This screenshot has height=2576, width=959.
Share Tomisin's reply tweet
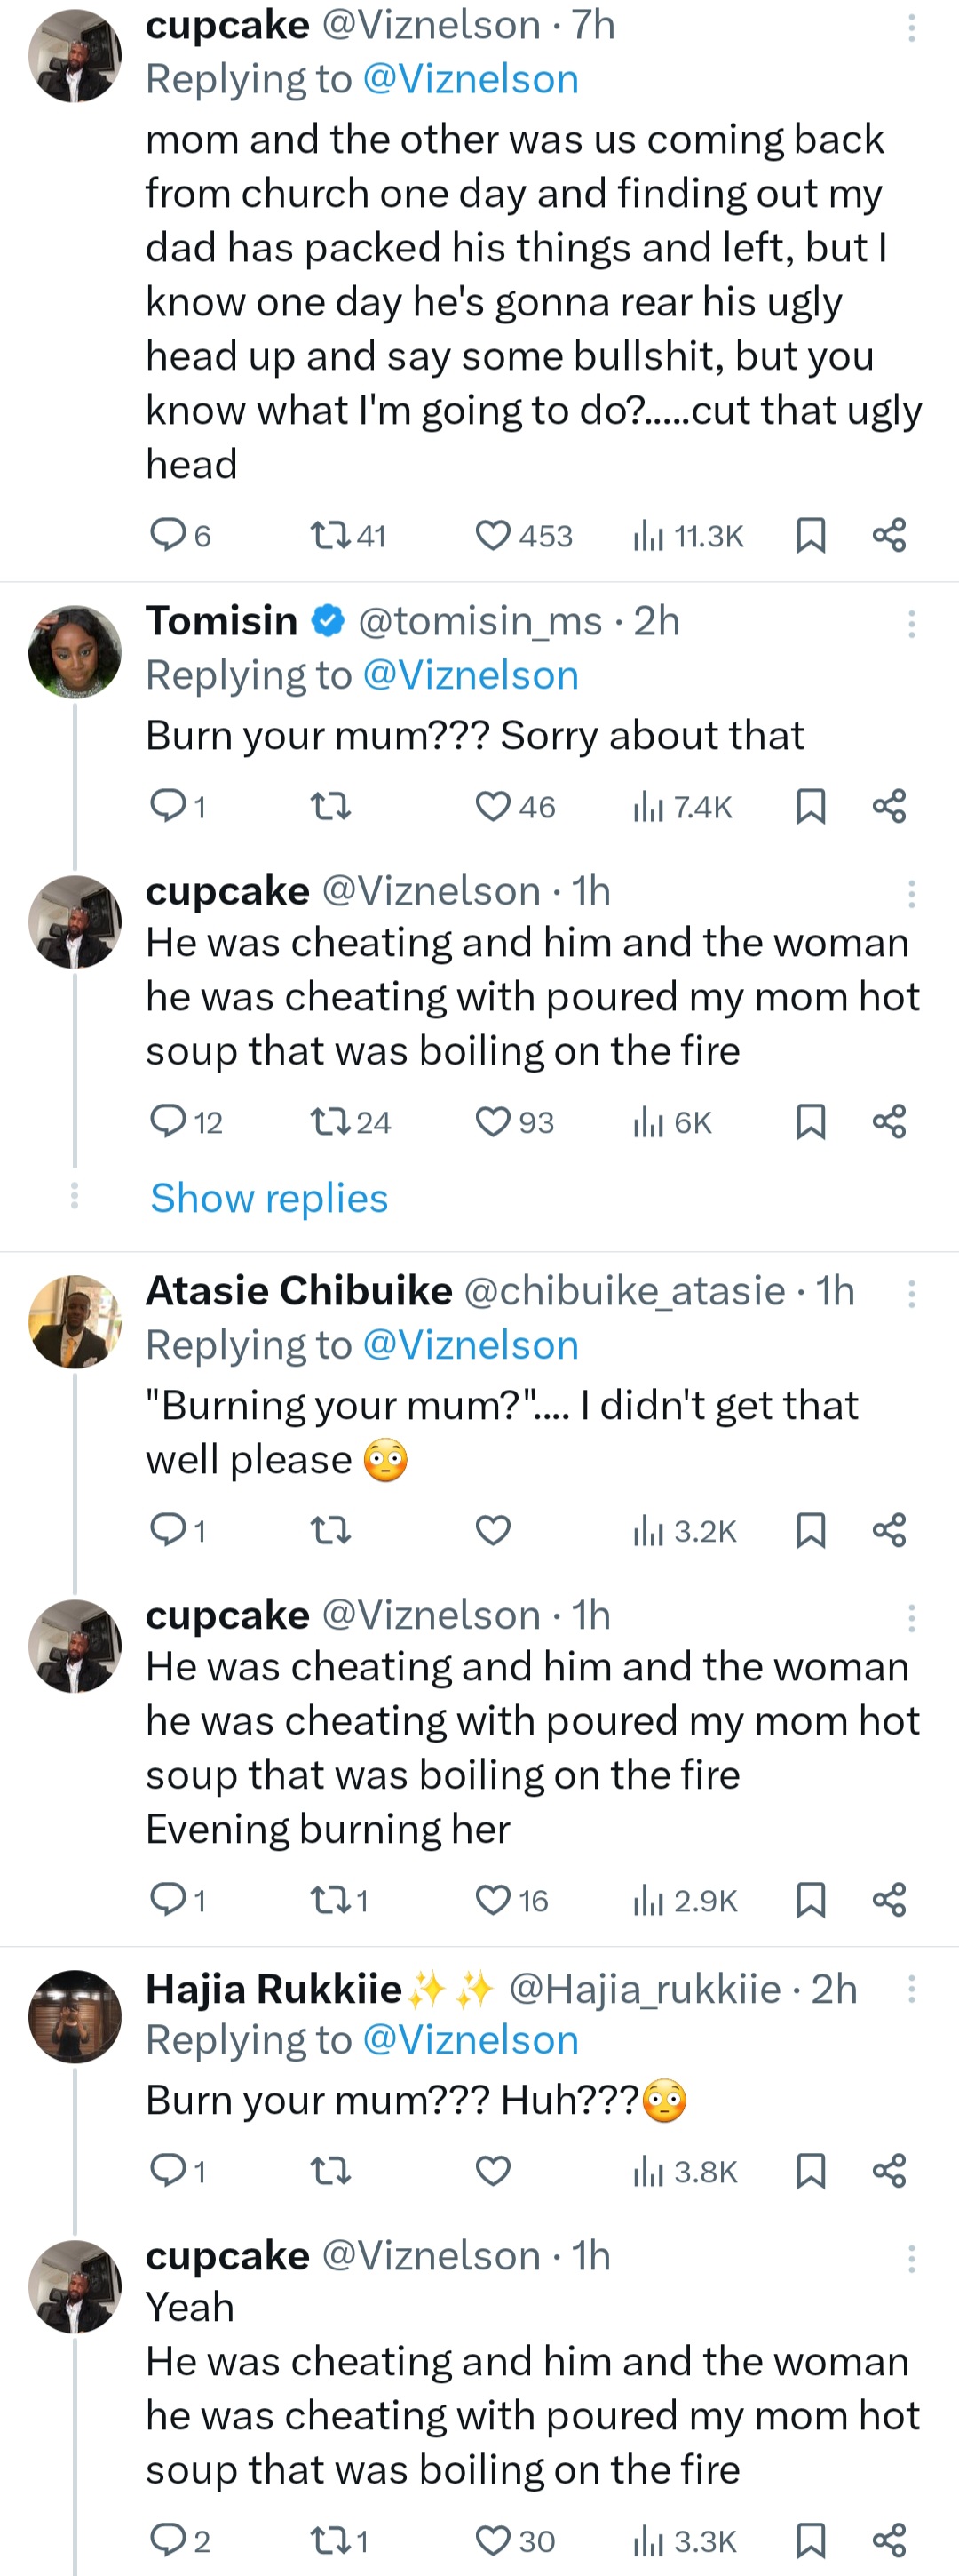click(889, 806)
